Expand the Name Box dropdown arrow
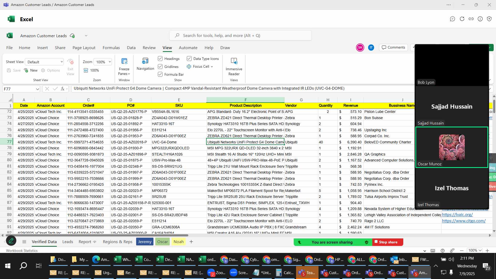 37,89
